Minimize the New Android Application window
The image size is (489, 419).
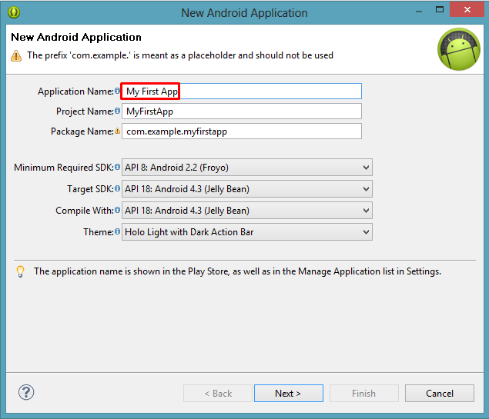419,12
